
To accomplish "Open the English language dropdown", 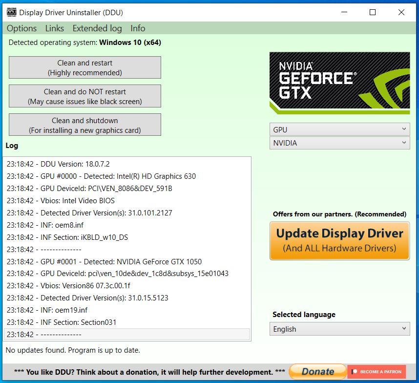I will coord(339,329).
